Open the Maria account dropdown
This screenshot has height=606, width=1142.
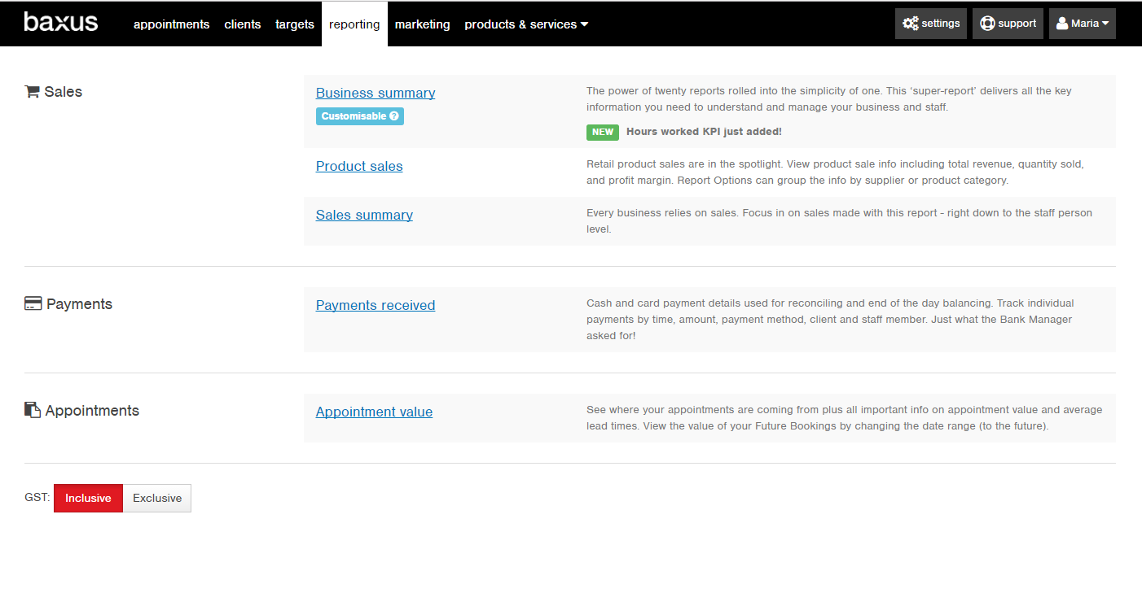[1083, 23]
